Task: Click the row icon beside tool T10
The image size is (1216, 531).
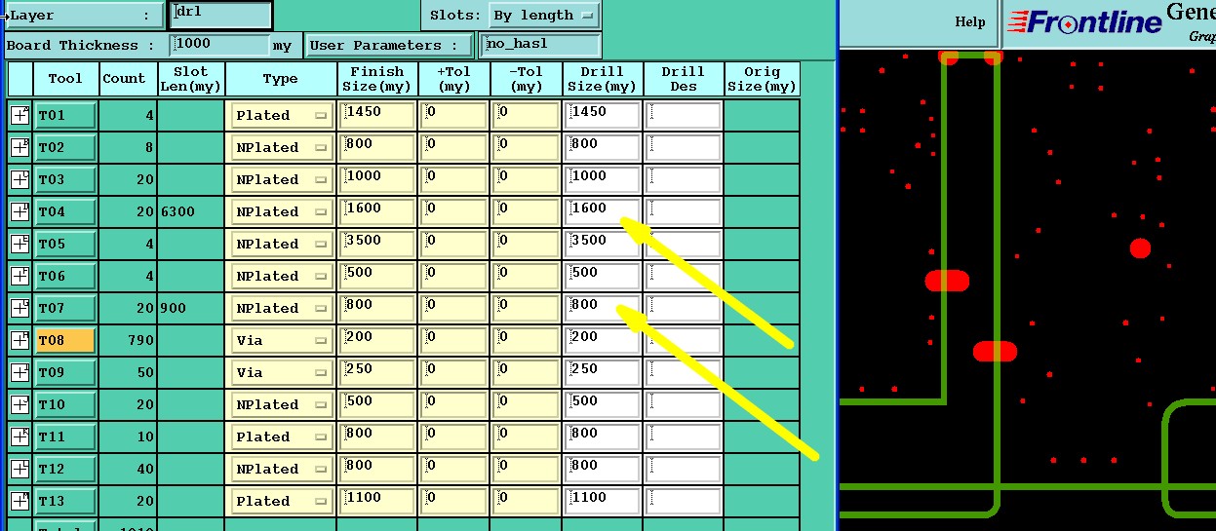Action: click(20, 404)
